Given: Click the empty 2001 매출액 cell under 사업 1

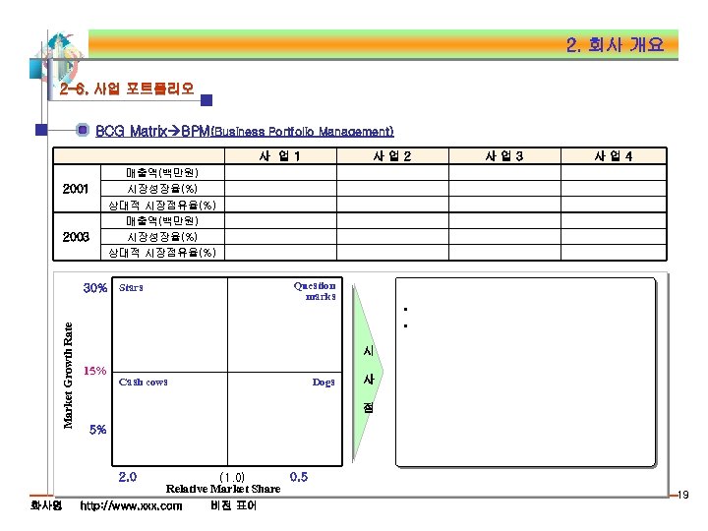Looking at the screenshot, I should (x=280, y=172).
